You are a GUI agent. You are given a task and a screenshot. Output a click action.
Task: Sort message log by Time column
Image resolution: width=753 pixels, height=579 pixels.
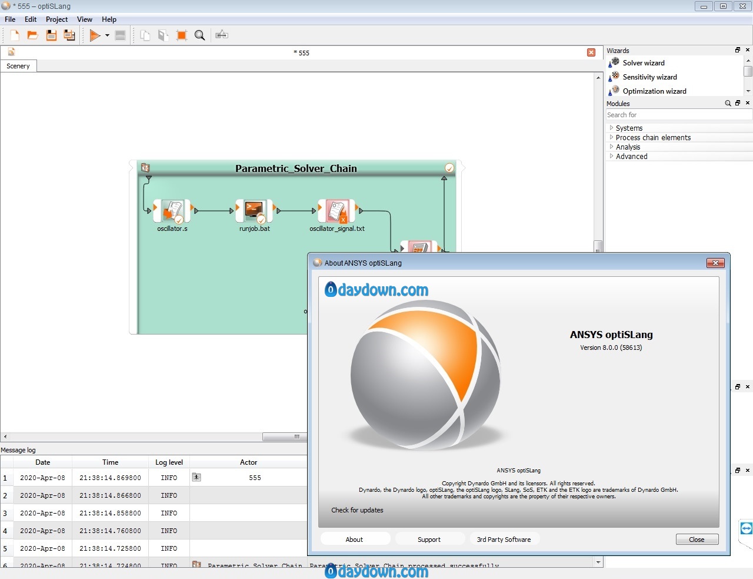(110, 462)
